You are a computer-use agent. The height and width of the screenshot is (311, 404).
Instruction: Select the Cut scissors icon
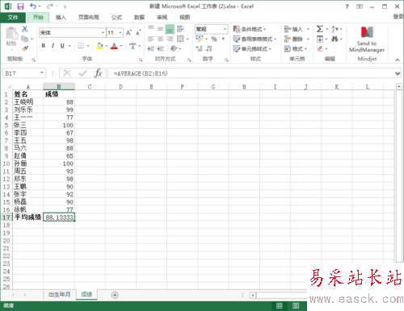pyautogui.click(x=25, y=29)
